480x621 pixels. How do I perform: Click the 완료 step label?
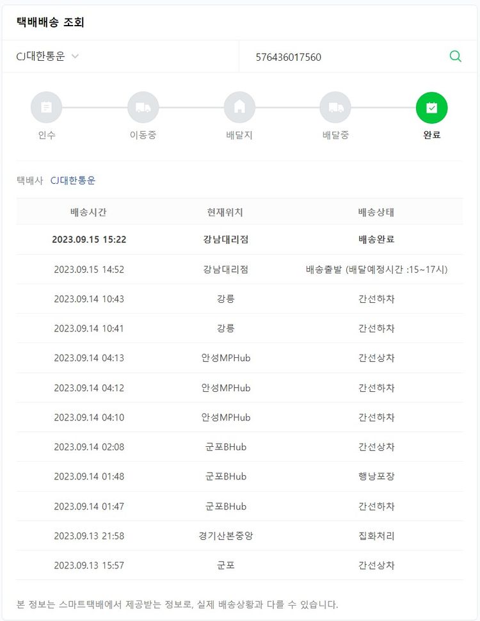pos(431,135)
